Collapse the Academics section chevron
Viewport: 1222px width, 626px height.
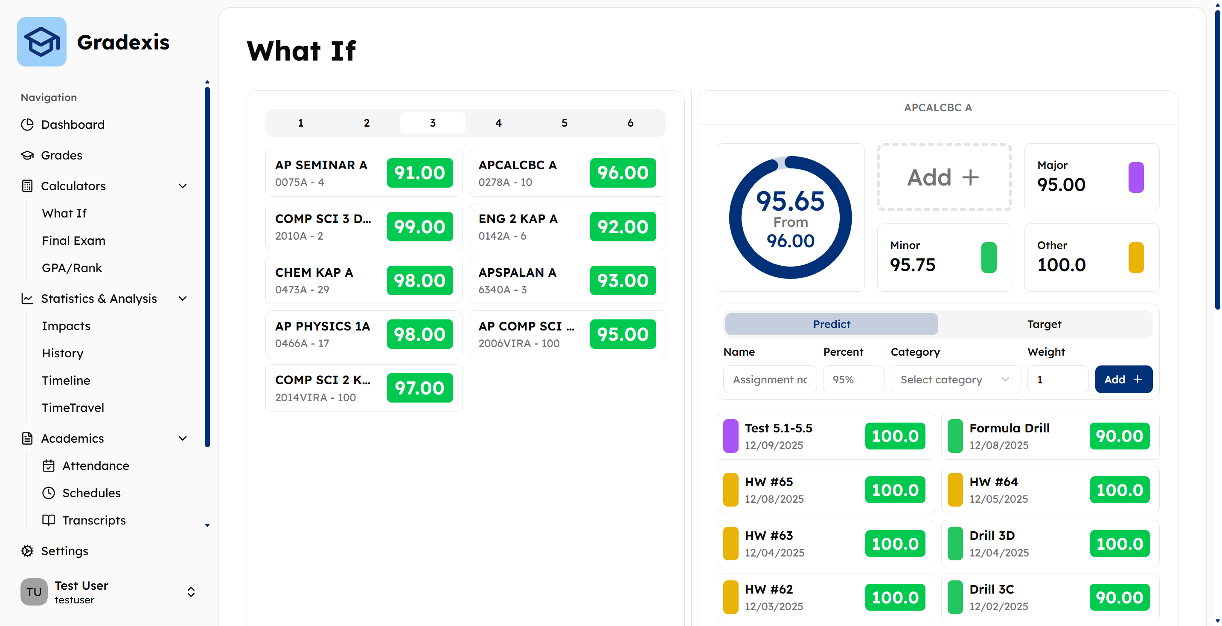[x=183, y=438]
